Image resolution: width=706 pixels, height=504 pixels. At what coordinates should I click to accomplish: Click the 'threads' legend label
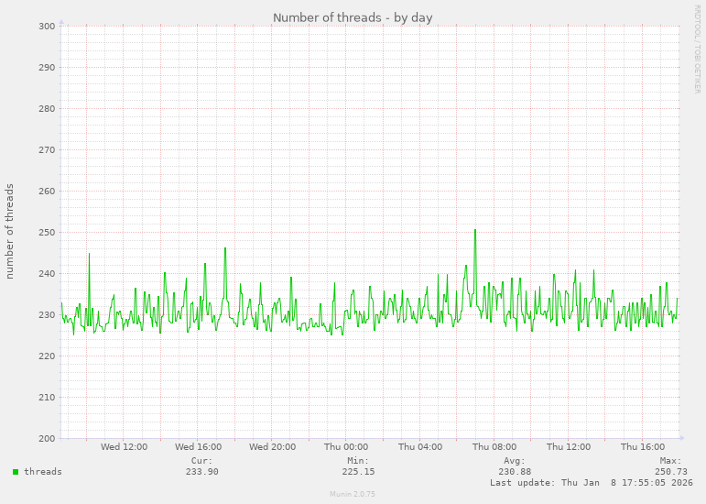click(x=43, y=472)
